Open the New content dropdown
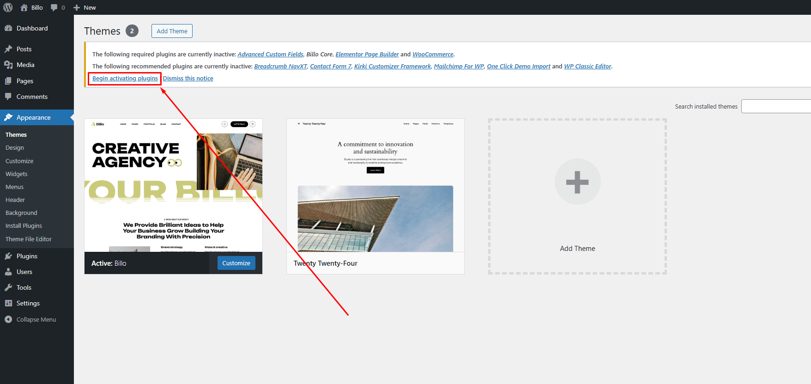The width and height of the screenshot is (811, 384). 85,7
